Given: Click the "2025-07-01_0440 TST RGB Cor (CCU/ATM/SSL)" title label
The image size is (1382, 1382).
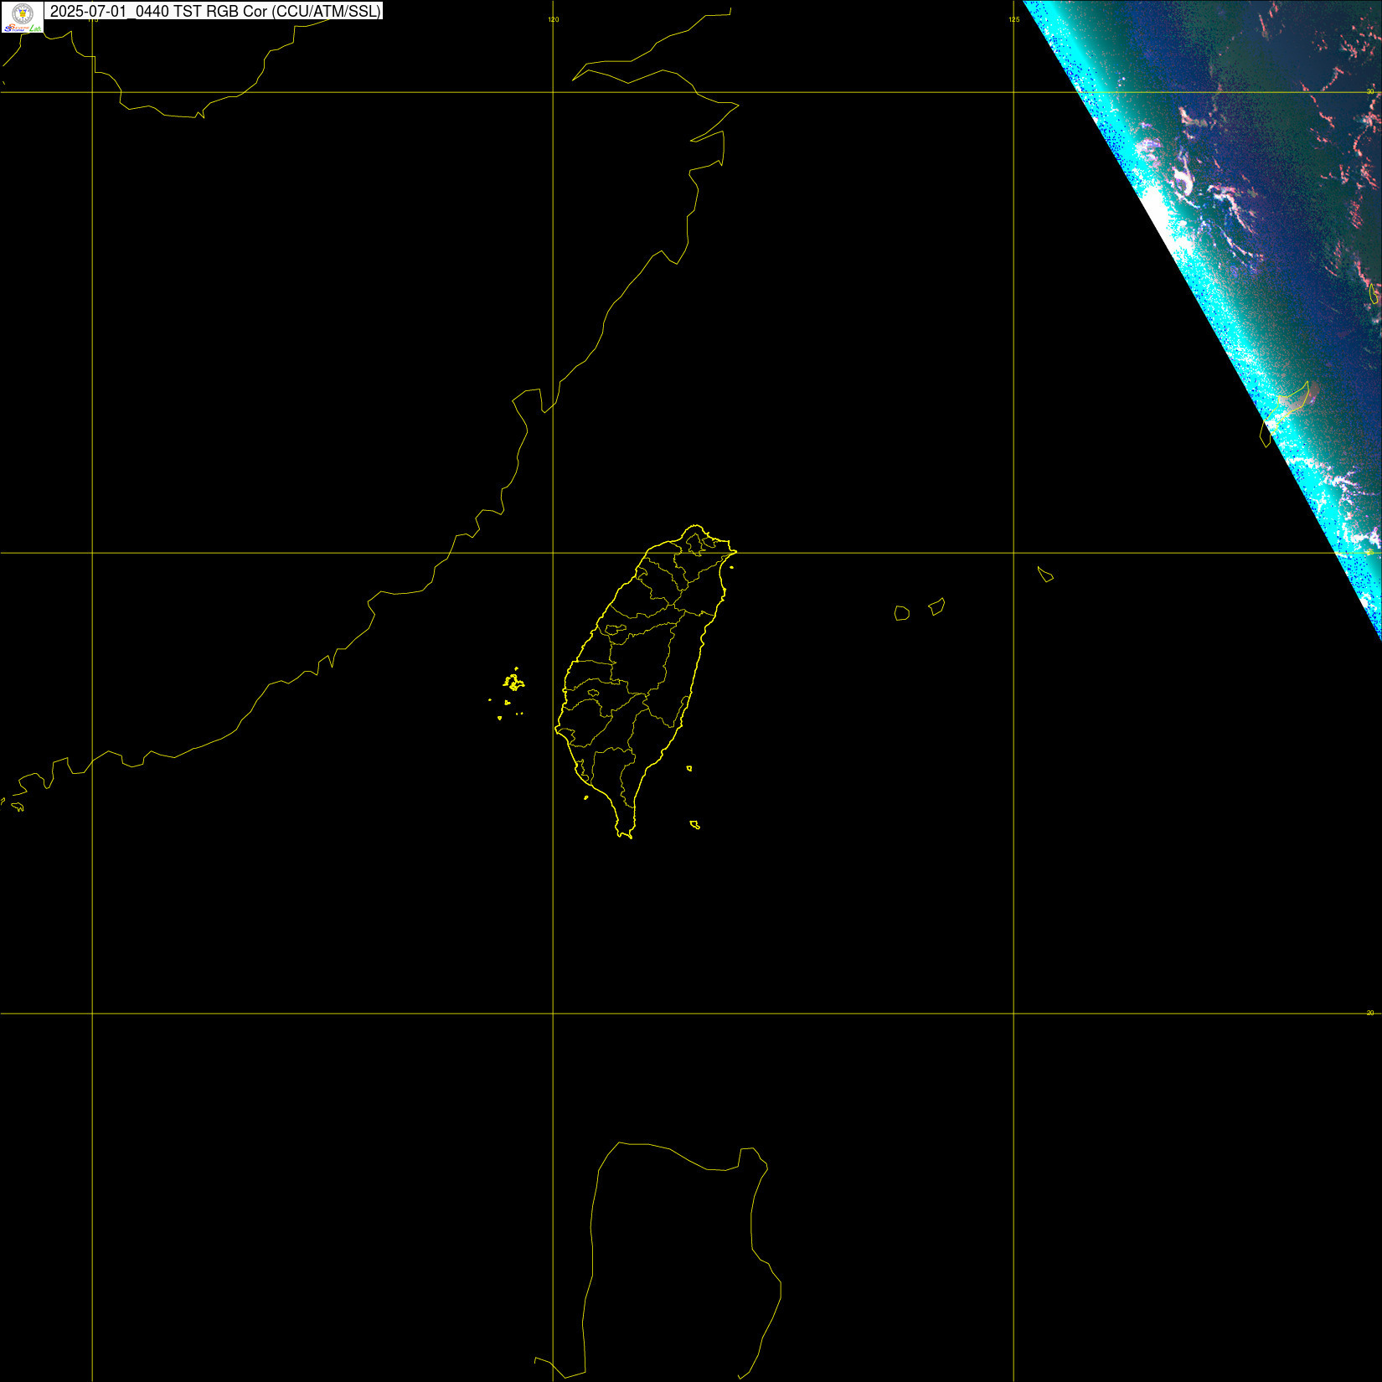Looking at the screenshot, I should click(214, 11).
